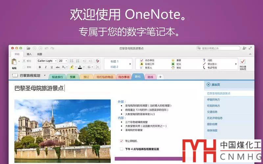Increase the paragraph indent
Image resolution: width=263 pixels, height=164 pixels.
click(x=90, y=61)
